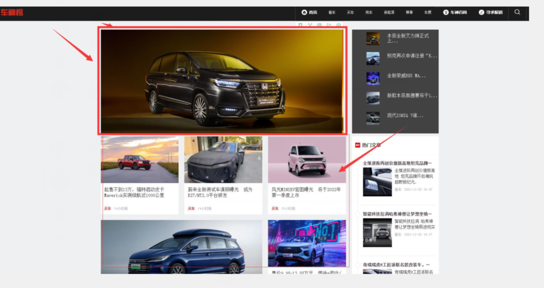Click summary text 智能科技拉满 哈弗神兽让梦想坐骑照进现实
Image resolution: width=544 pixels, height=288 pixels.
[x=415, y=224]
